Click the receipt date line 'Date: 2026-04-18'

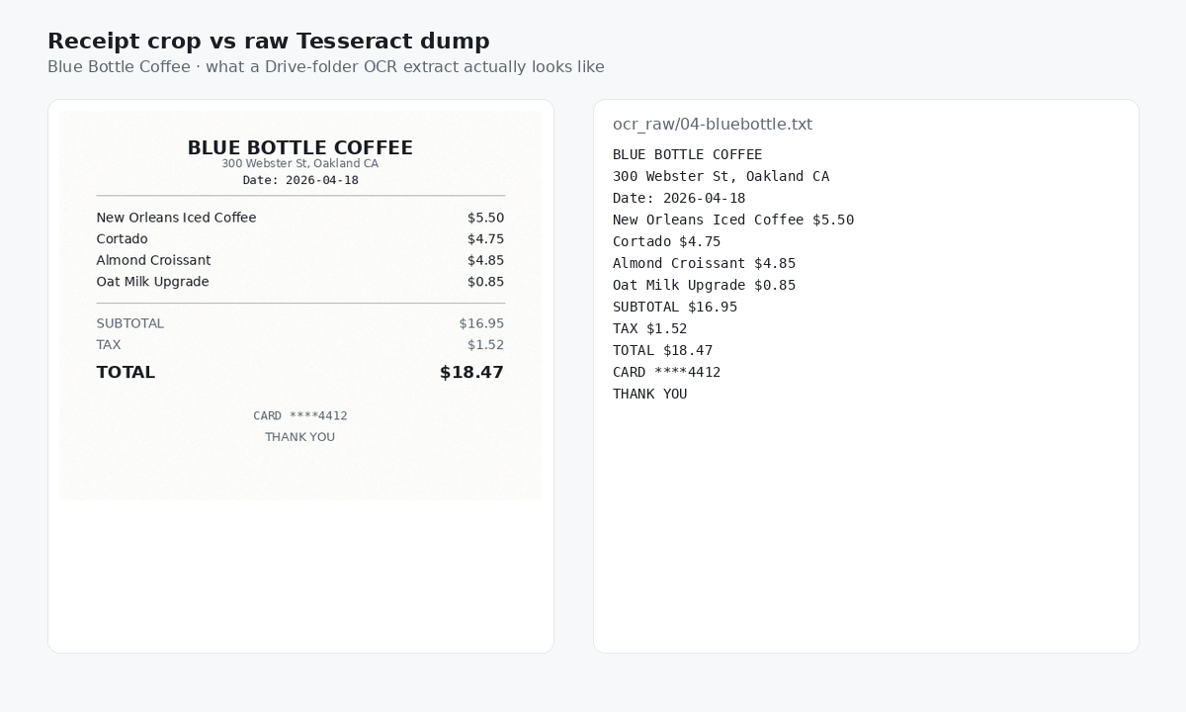tap(300, 180)
